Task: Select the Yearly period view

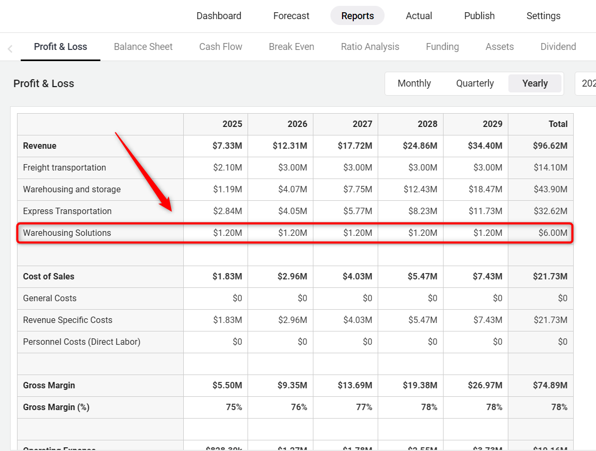Action: 534,83
